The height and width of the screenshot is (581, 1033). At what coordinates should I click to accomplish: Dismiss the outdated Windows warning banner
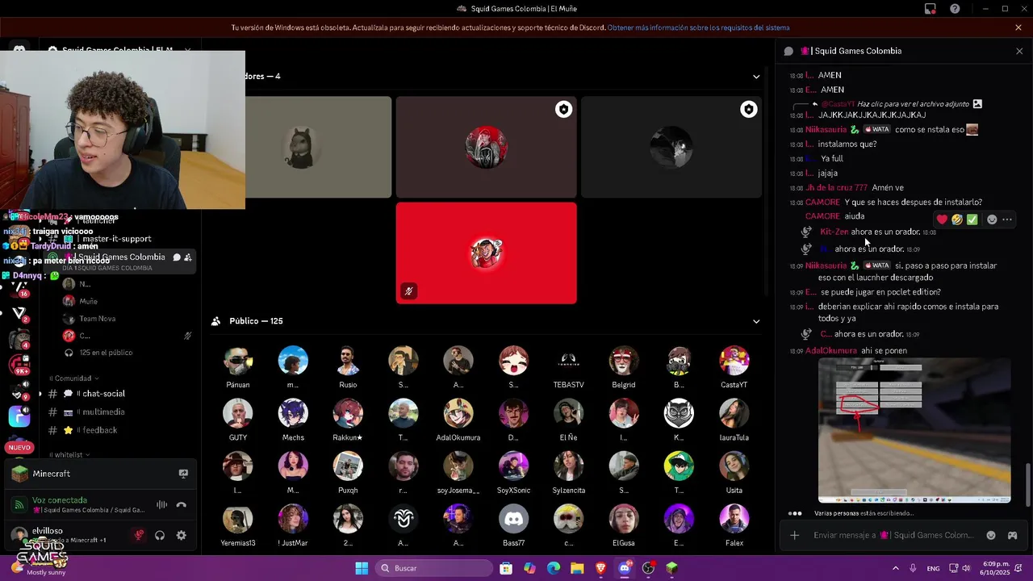[1018, 27]
